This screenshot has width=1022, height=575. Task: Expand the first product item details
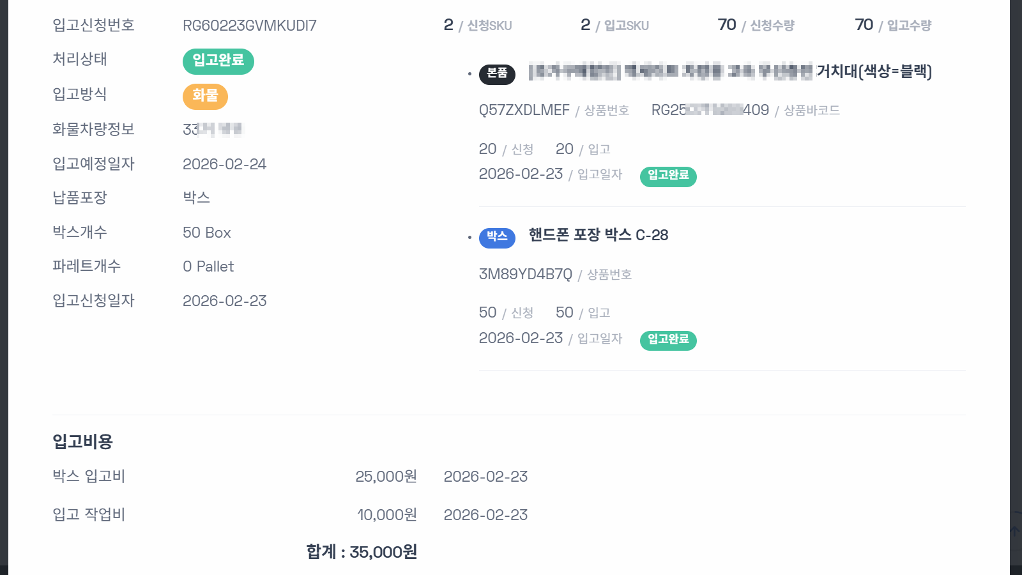click(703, 73)
